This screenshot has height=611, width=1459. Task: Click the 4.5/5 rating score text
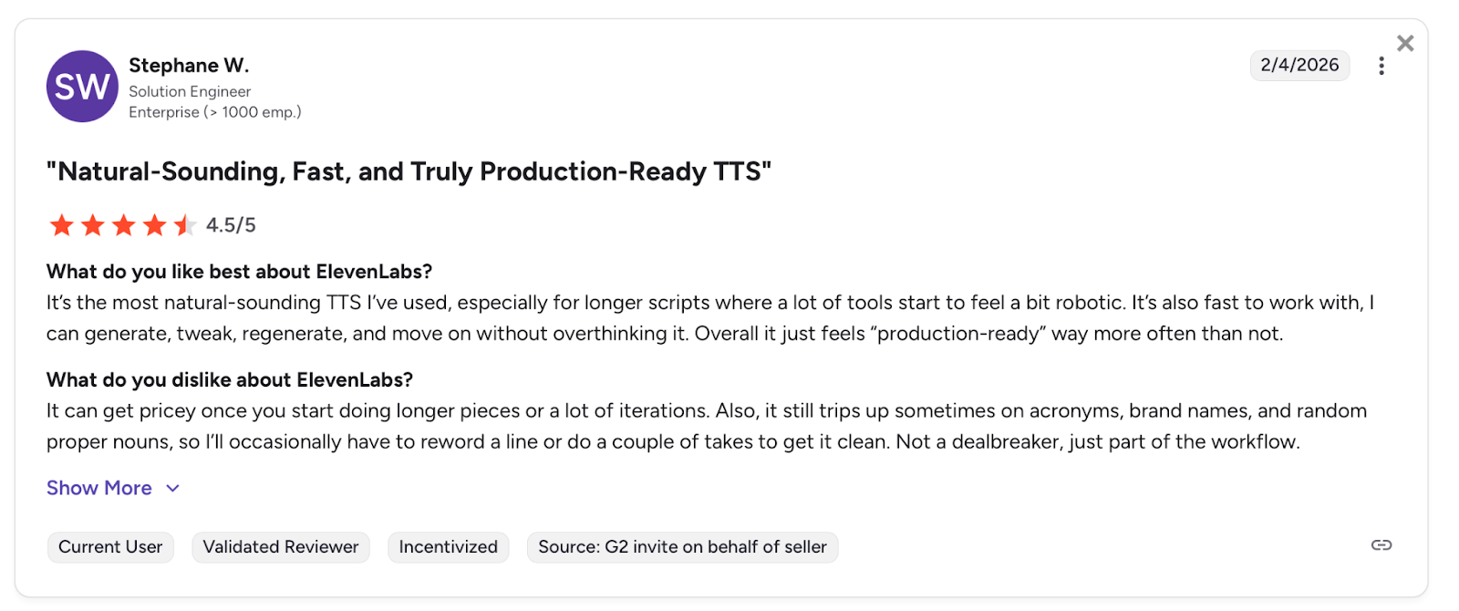[231, 225]
